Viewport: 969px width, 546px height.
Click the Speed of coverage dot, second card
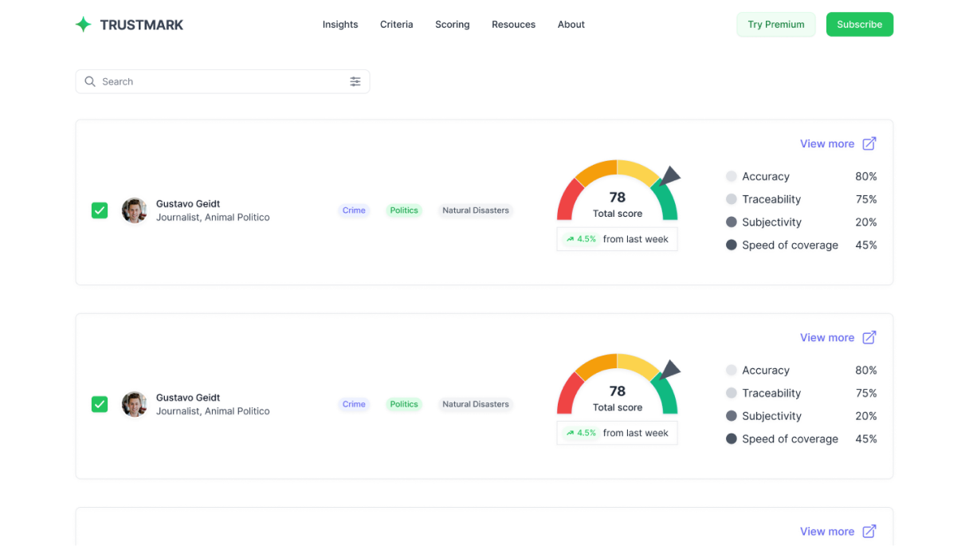731,438
